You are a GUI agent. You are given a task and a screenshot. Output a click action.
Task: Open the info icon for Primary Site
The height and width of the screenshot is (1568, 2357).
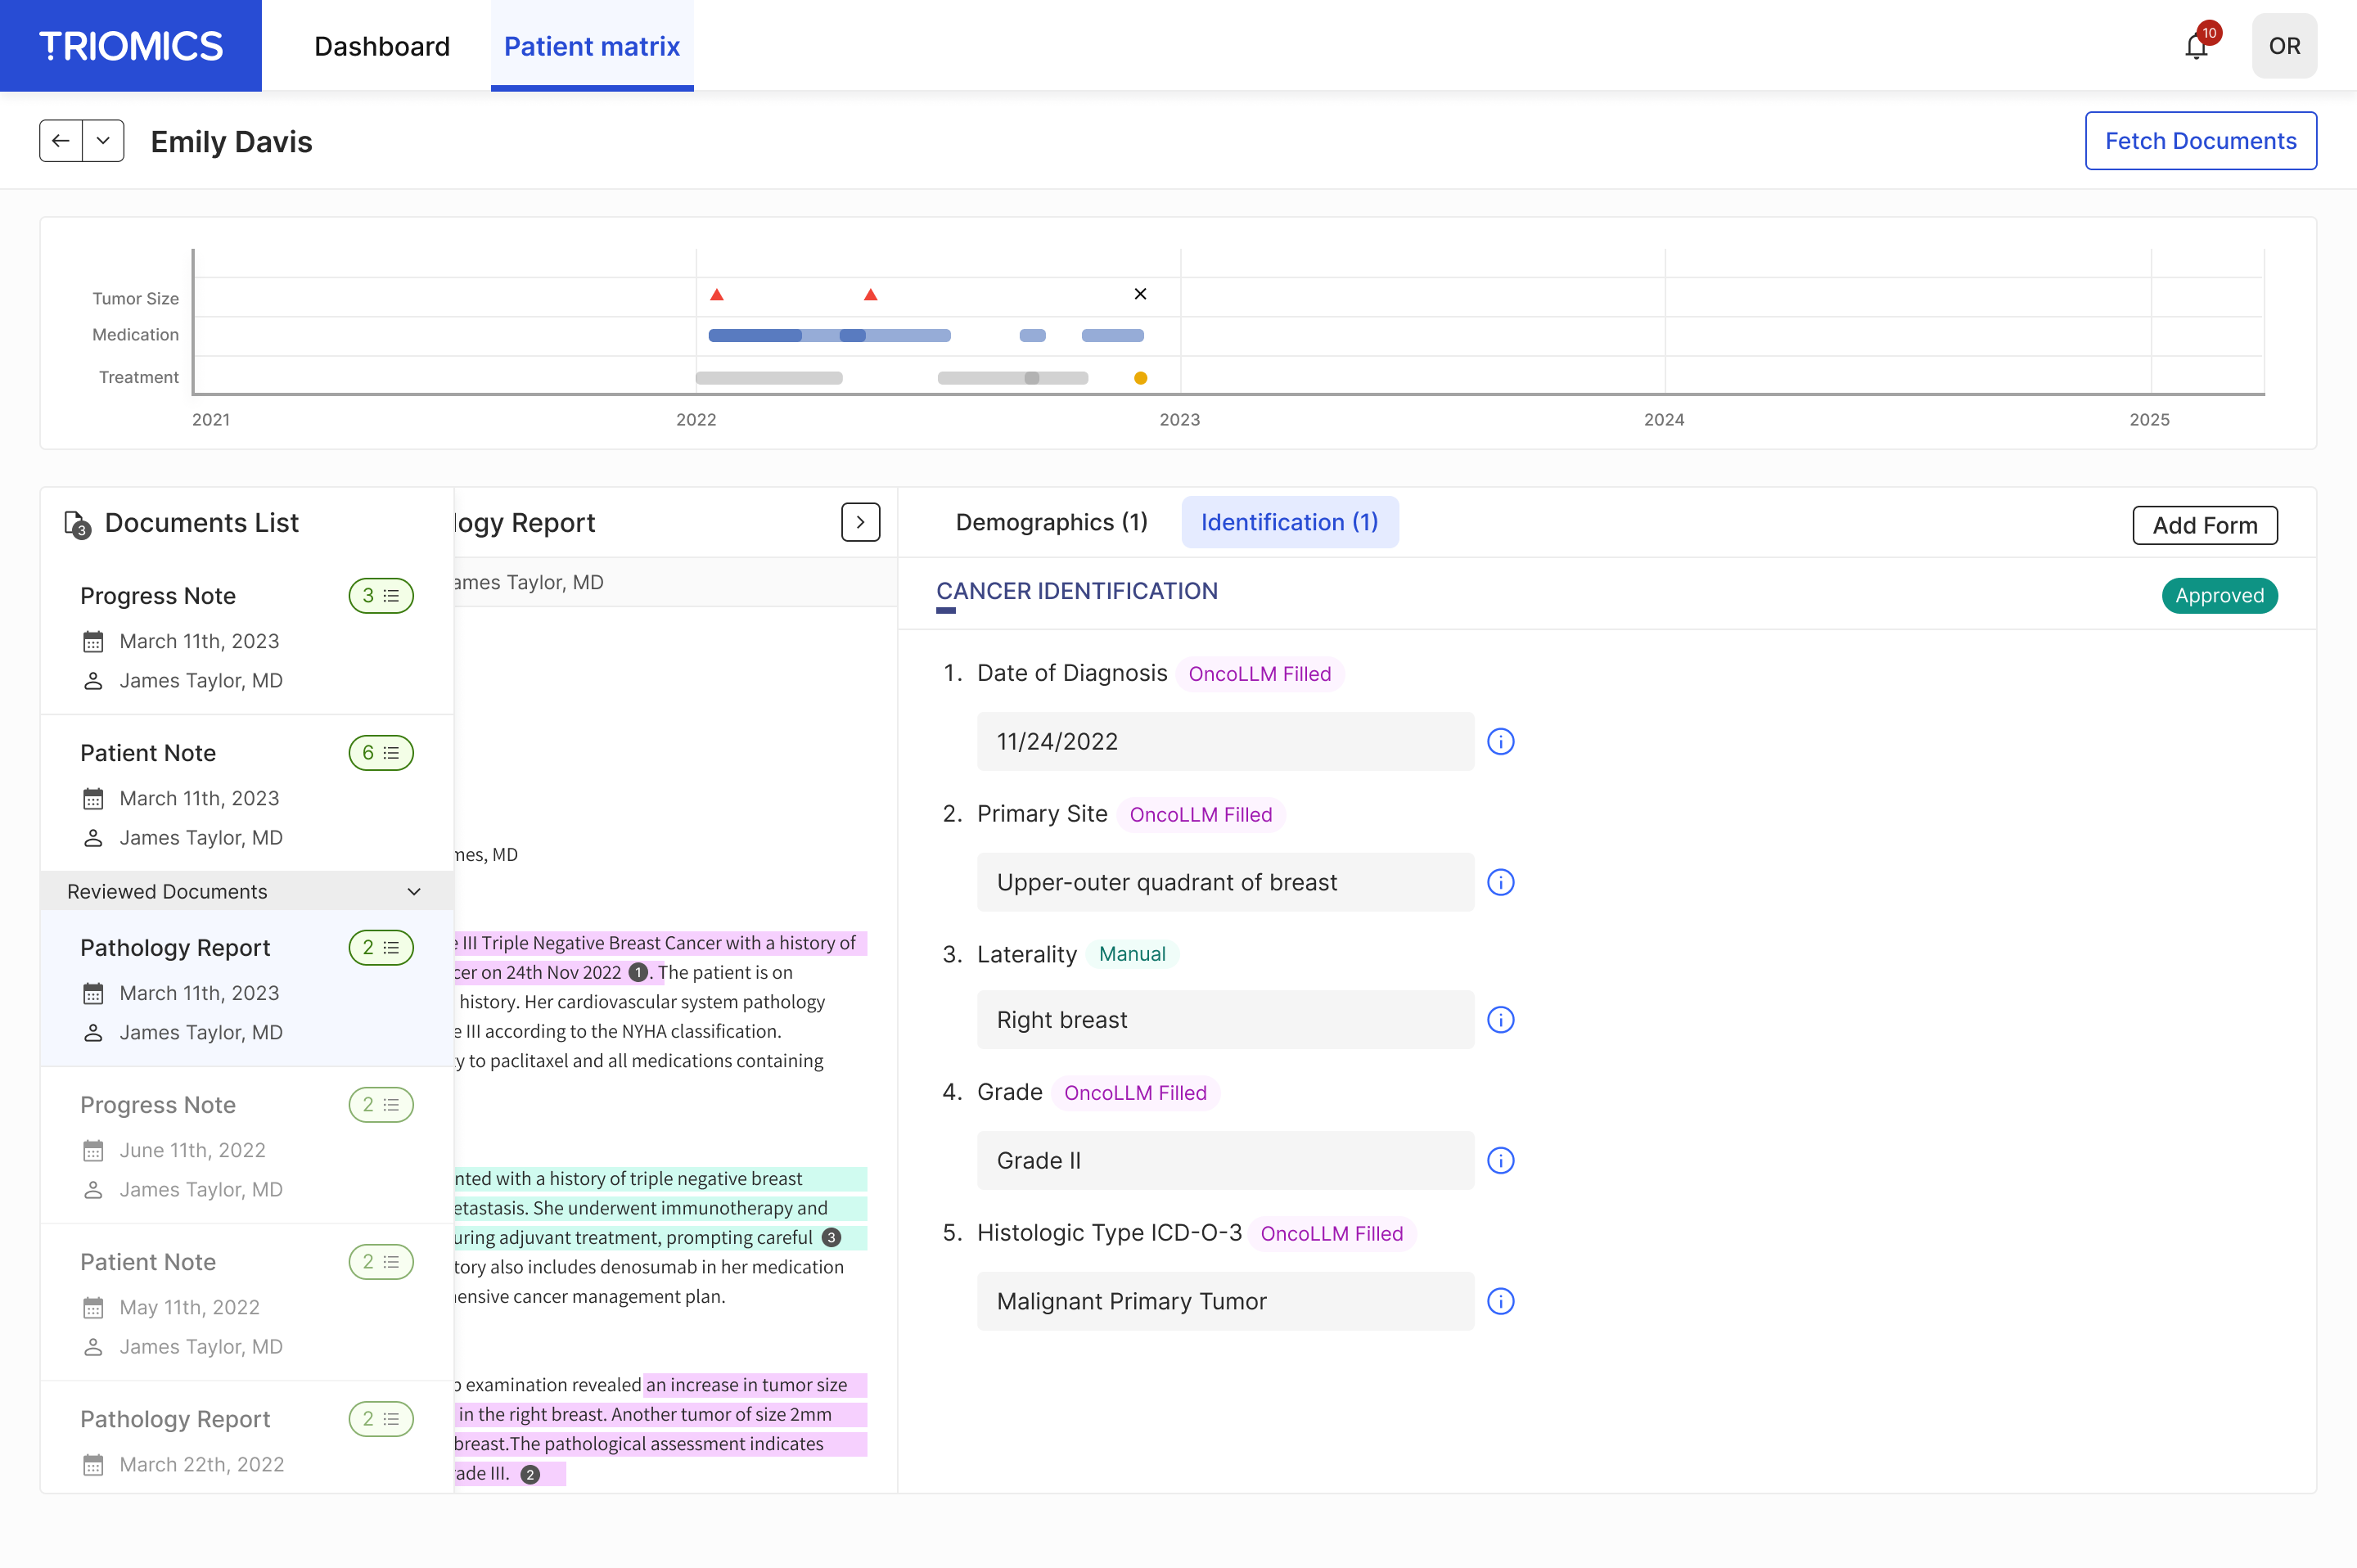pos(1500,882)
